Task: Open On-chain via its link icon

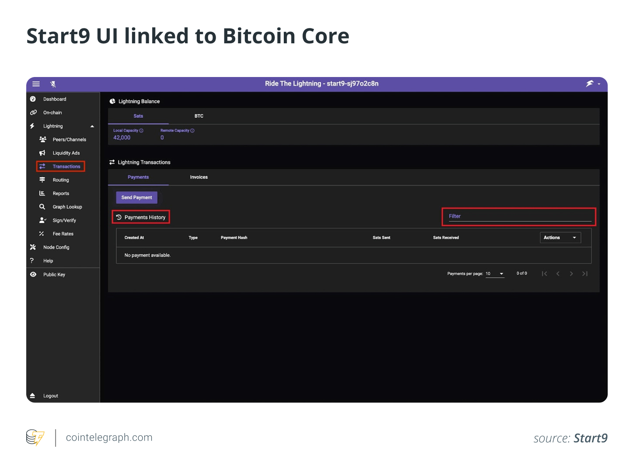Action: point(33,112)
